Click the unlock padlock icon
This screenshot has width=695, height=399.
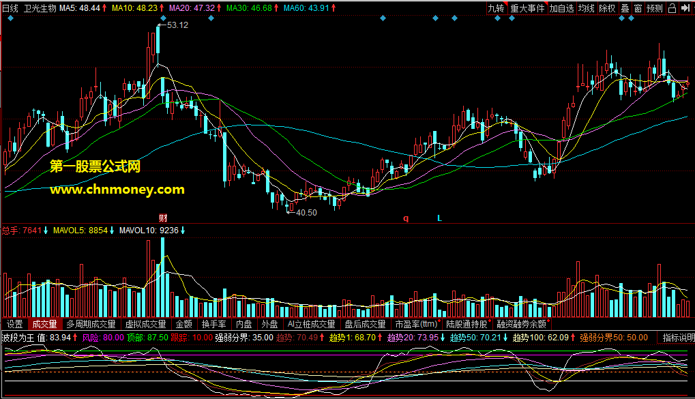tap(672, 8)
